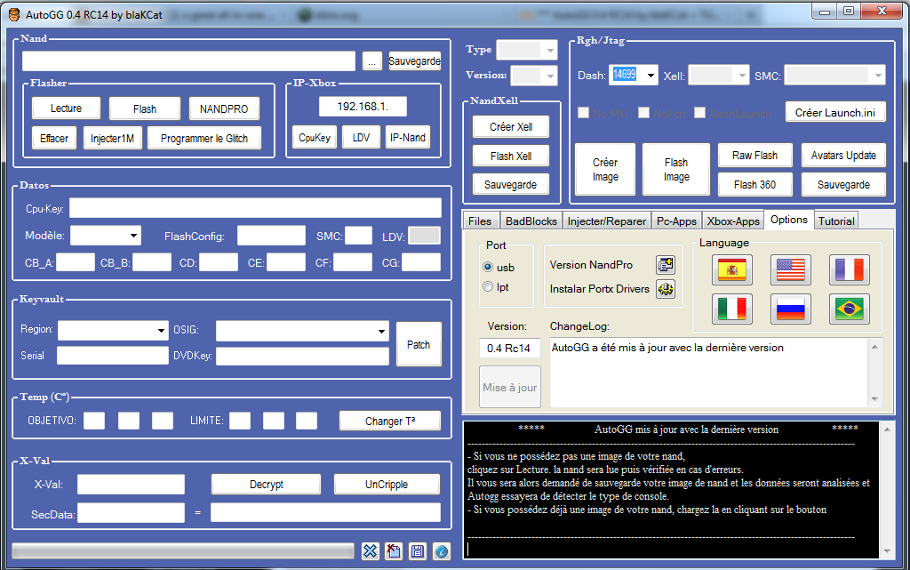Browse for Nand file with the ... button

[372, 61]
